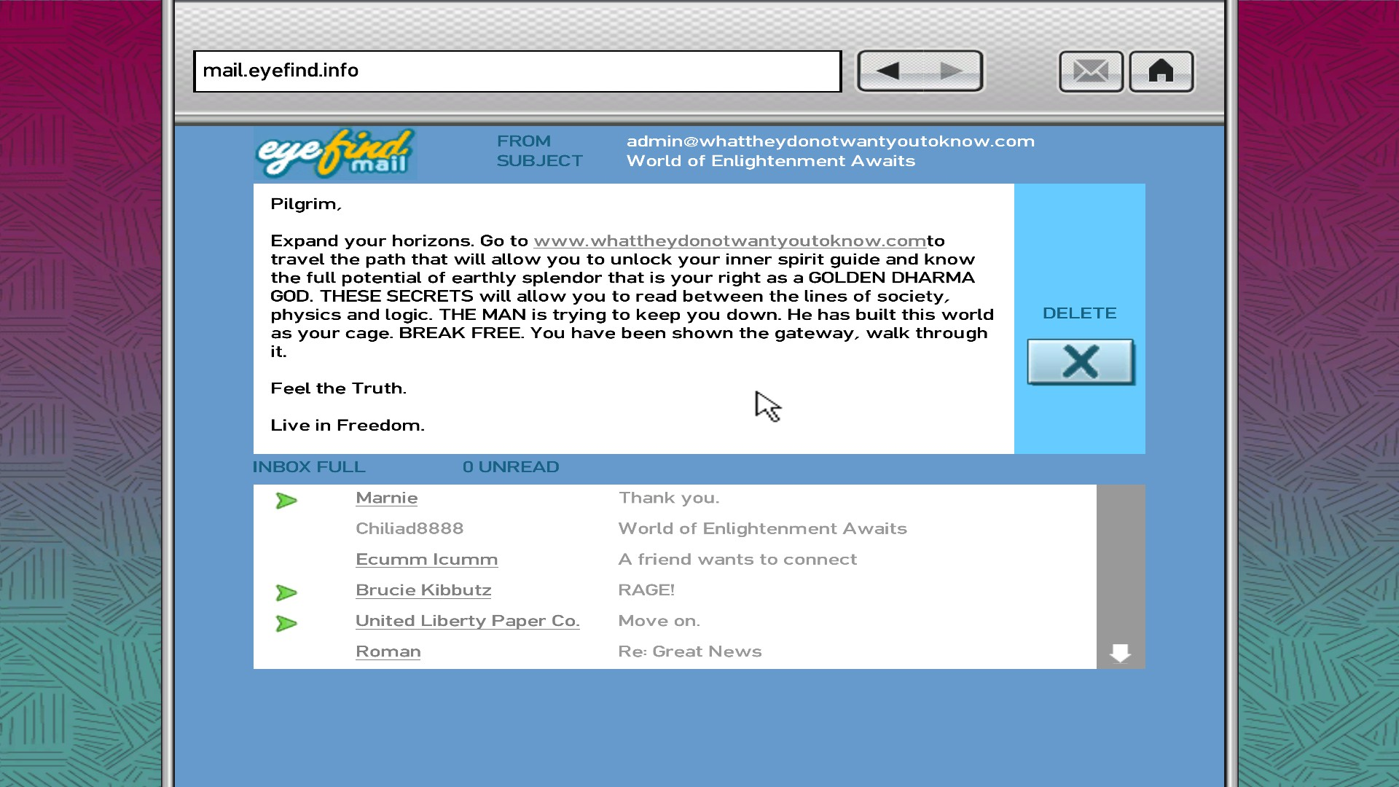
Task: Select the Chiliad8888 inbox entry
Action: coord(409,529)
